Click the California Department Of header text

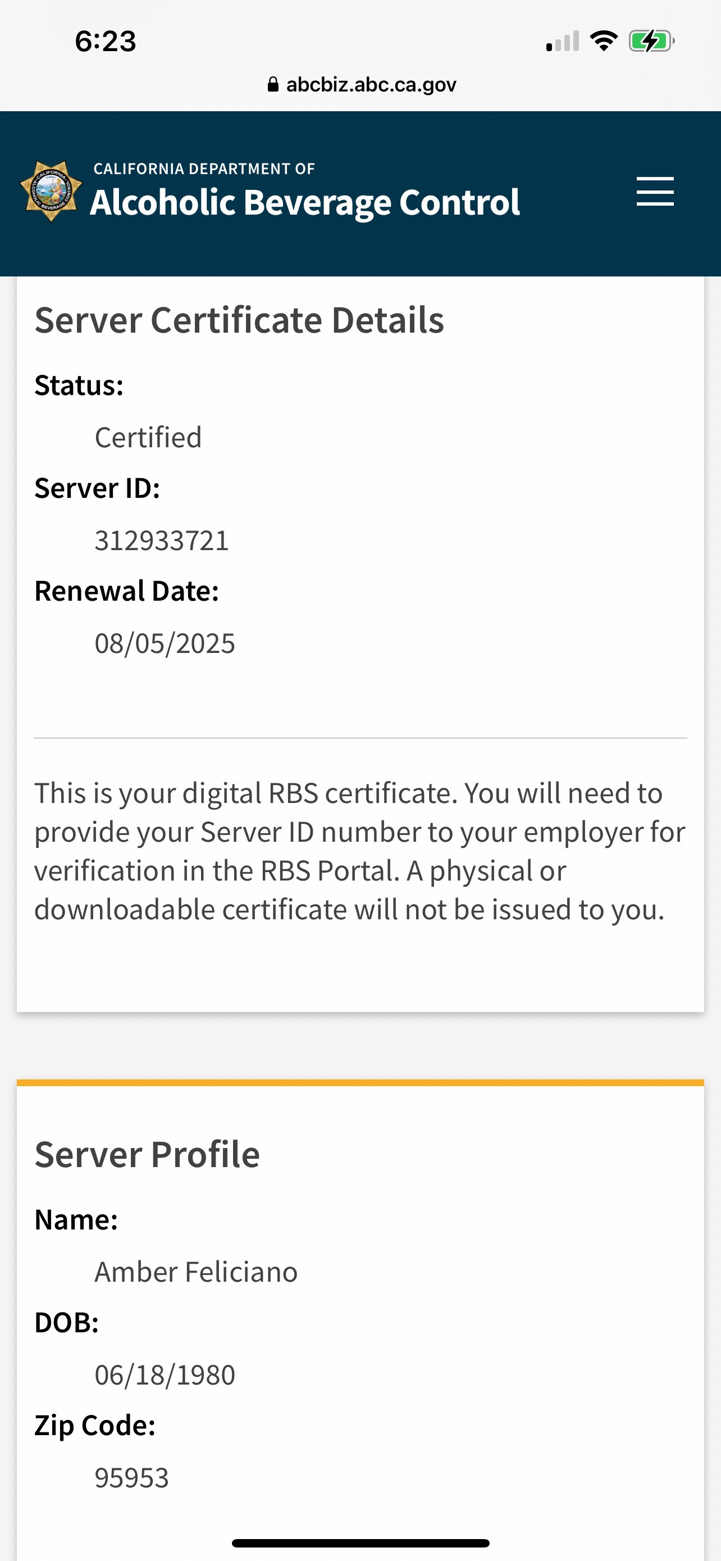pos(204,169)
